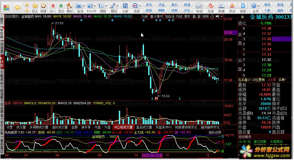This screenshot has height=160, width=294.
Task: Select the 多周期成交量 tab
Action: pos(39,127)
